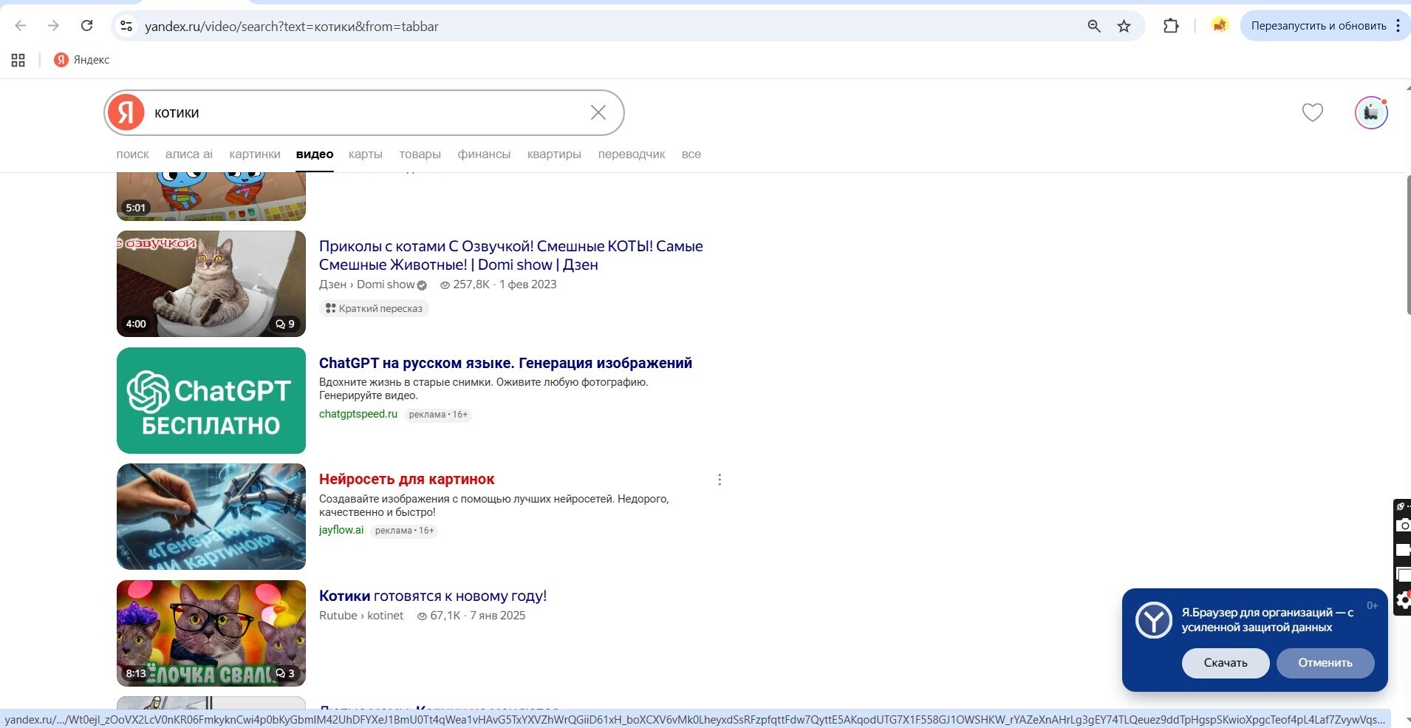Click the video record icon in side panel
This screenshot has height=728, width=1411.
[x=1403, y=550]
